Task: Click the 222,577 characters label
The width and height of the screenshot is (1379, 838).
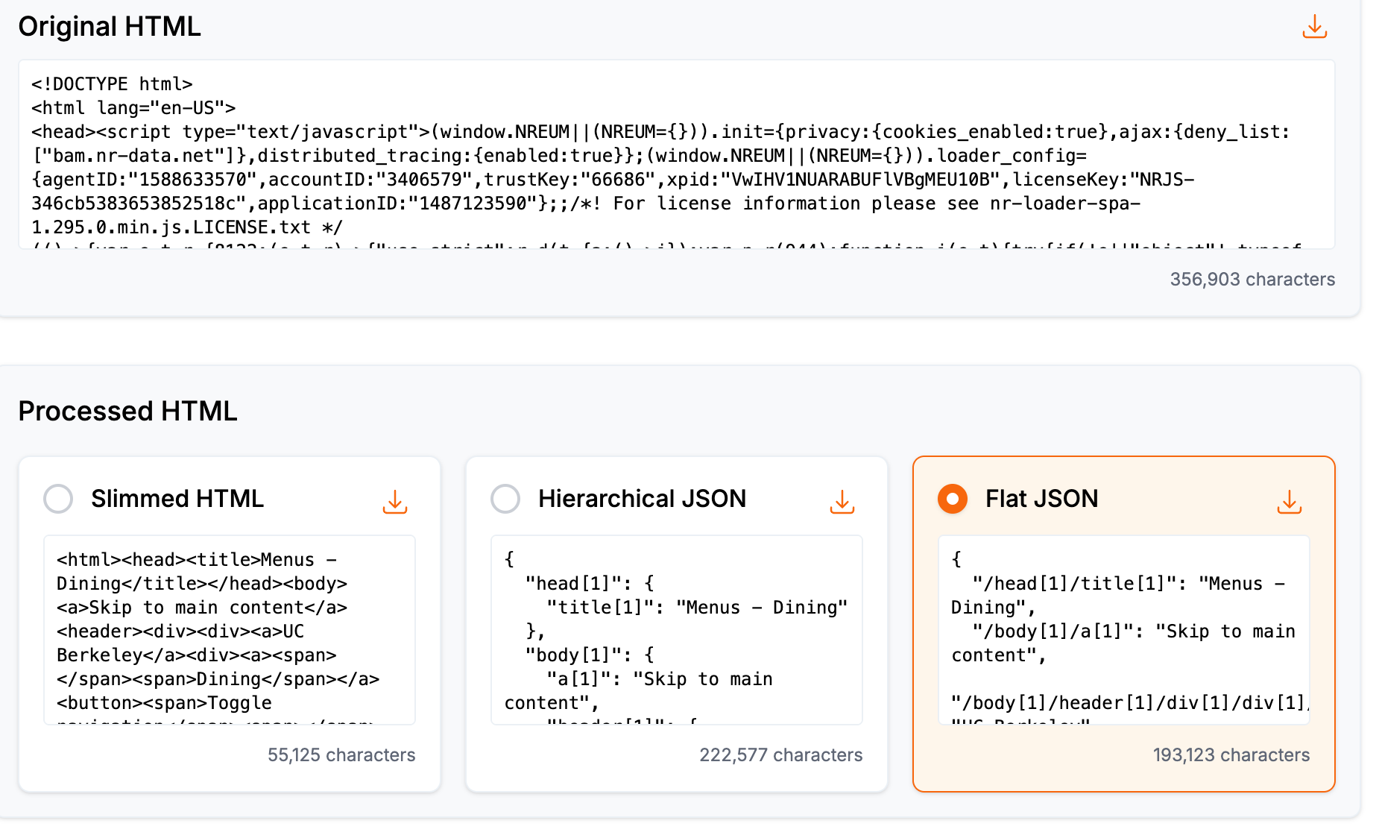Action: 780,755
